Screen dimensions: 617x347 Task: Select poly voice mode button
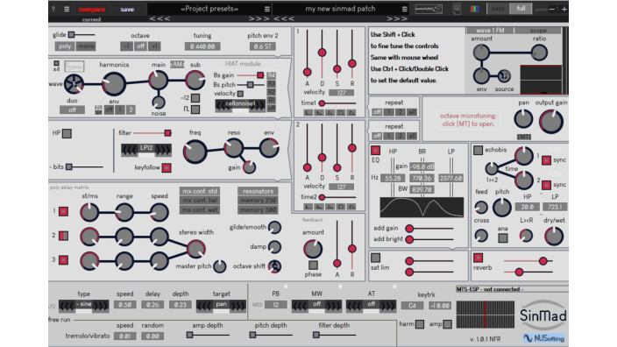click(65, 46)
